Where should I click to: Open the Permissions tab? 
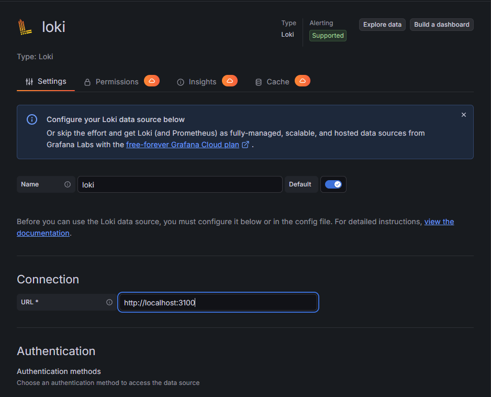[x=111, y=82]
